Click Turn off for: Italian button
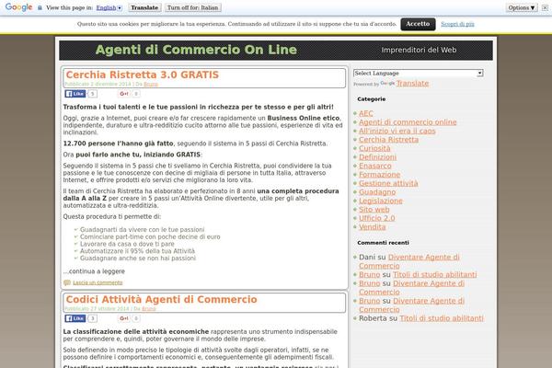Viewport: 552px width, 368px height. (x=193, y=7)
